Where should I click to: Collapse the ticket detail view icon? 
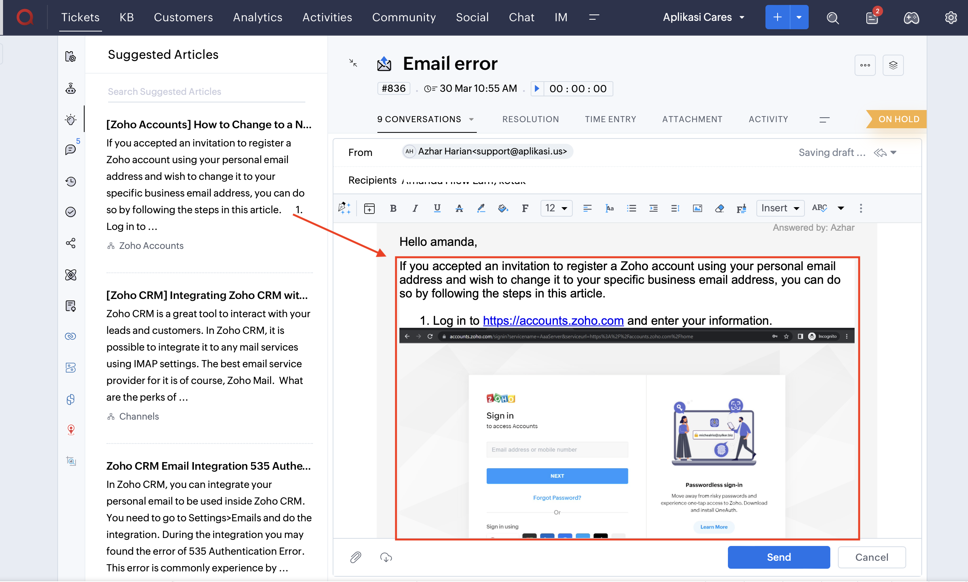pyautogui.click(x=353, y=63)
